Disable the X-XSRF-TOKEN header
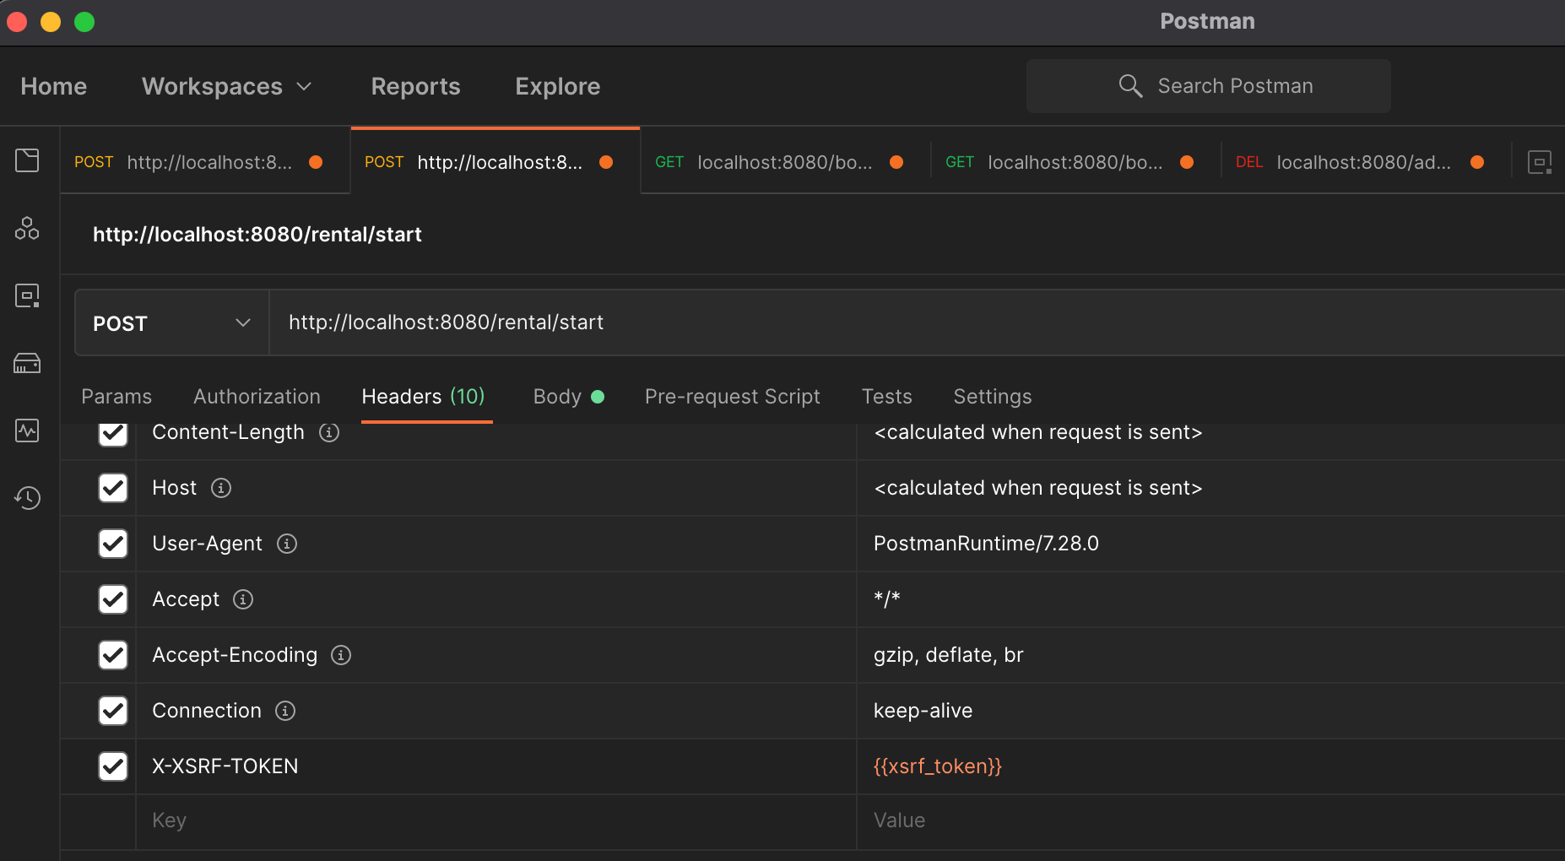The width and height of the screenshot is (1565, 861). 112,766
